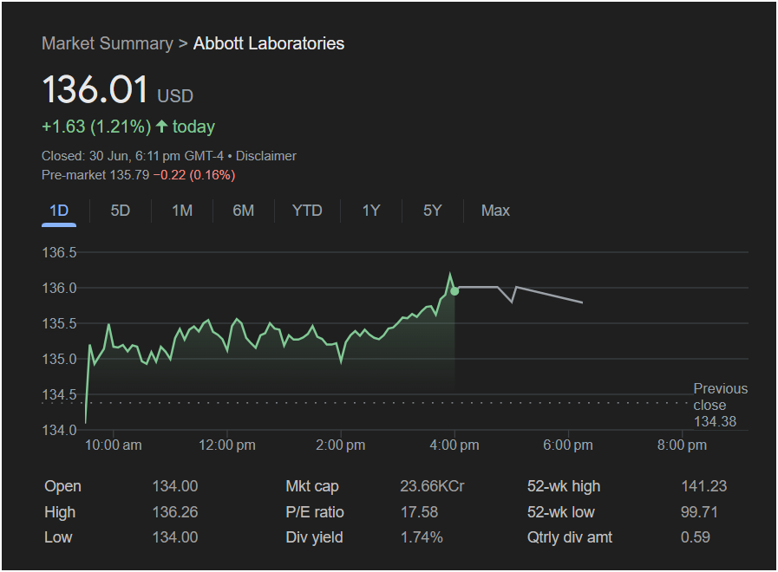
Task: Click the Qtrly div amt value 0.59
Action: (695, 537)
